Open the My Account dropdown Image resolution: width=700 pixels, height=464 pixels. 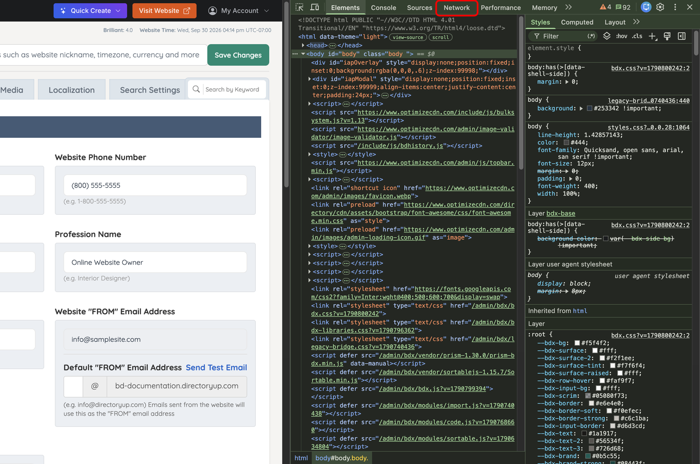click(239, 11)
